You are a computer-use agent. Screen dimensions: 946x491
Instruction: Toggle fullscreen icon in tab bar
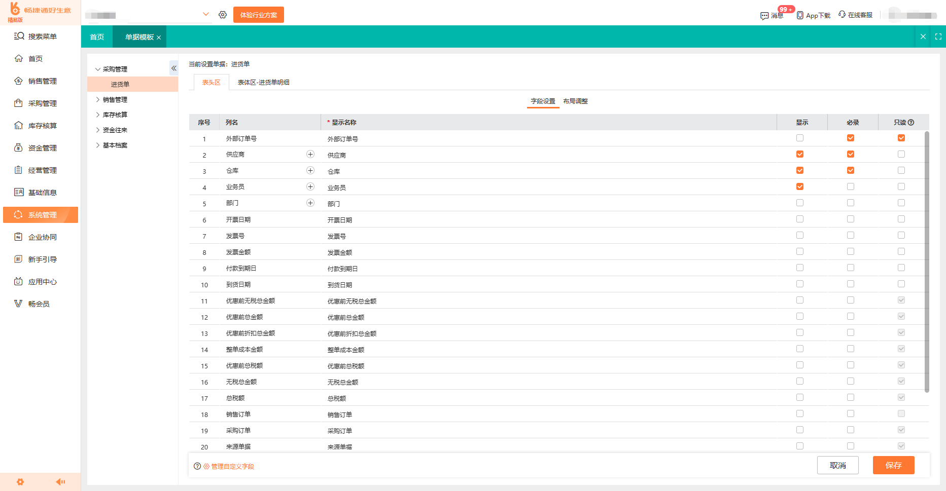[938, 36]
